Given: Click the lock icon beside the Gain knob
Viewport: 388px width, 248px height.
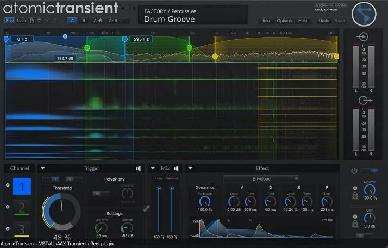Looking at the screenshot, I should pos(355,224).
